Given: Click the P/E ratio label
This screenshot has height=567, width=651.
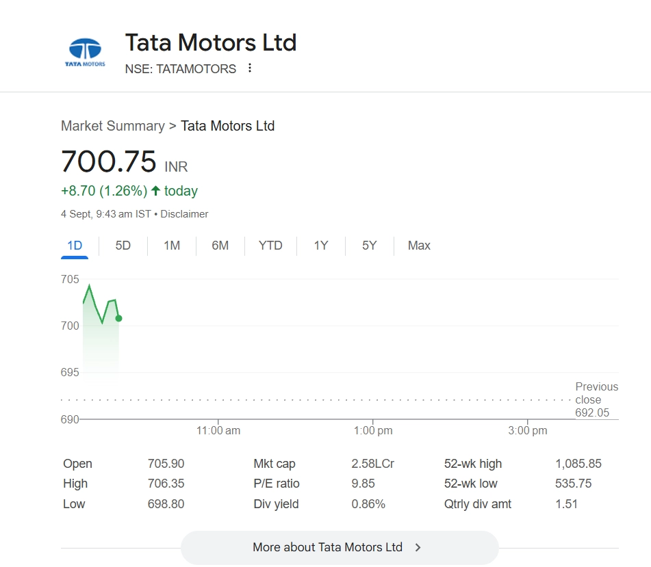Looking at the screenshot, I should point(277,484).
